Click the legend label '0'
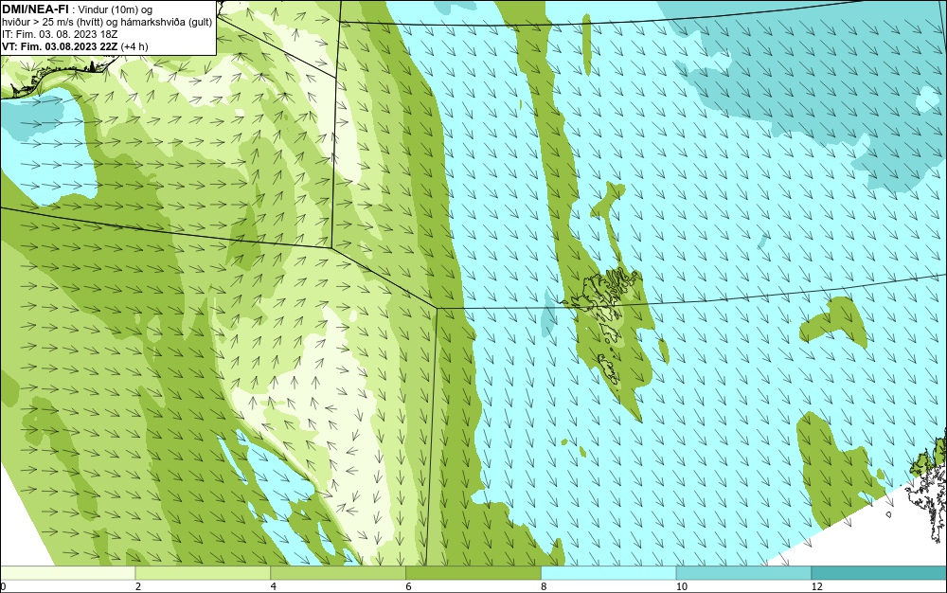 click(3, 586)
